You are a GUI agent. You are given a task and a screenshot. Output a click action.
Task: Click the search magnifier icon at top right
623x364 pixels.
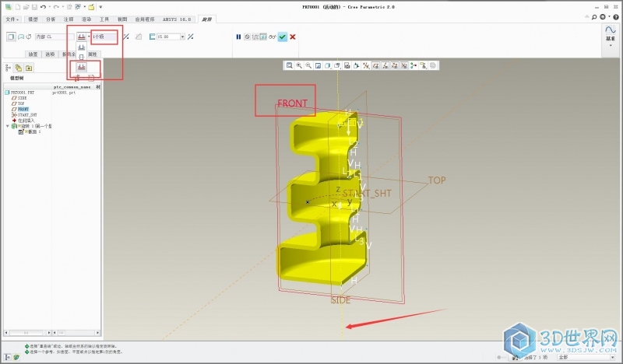(594, 17)
